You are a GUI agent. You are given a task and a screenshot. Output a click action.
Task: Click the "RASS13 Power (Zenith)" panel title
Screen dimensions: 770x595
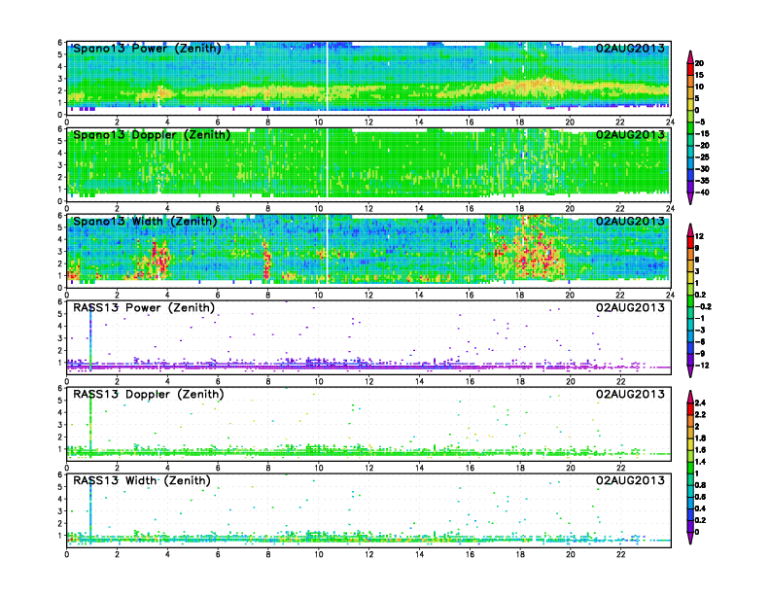click(x=144, y=308)
